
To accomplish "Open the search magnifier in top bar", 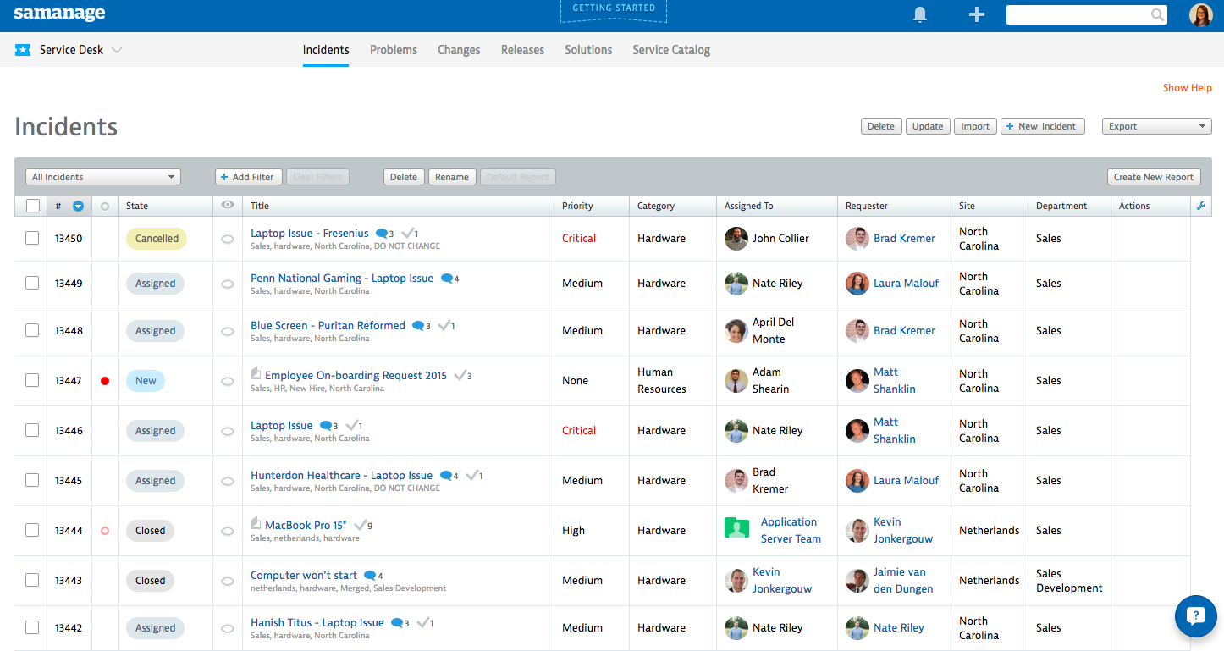I will [x=1157, y=14].
